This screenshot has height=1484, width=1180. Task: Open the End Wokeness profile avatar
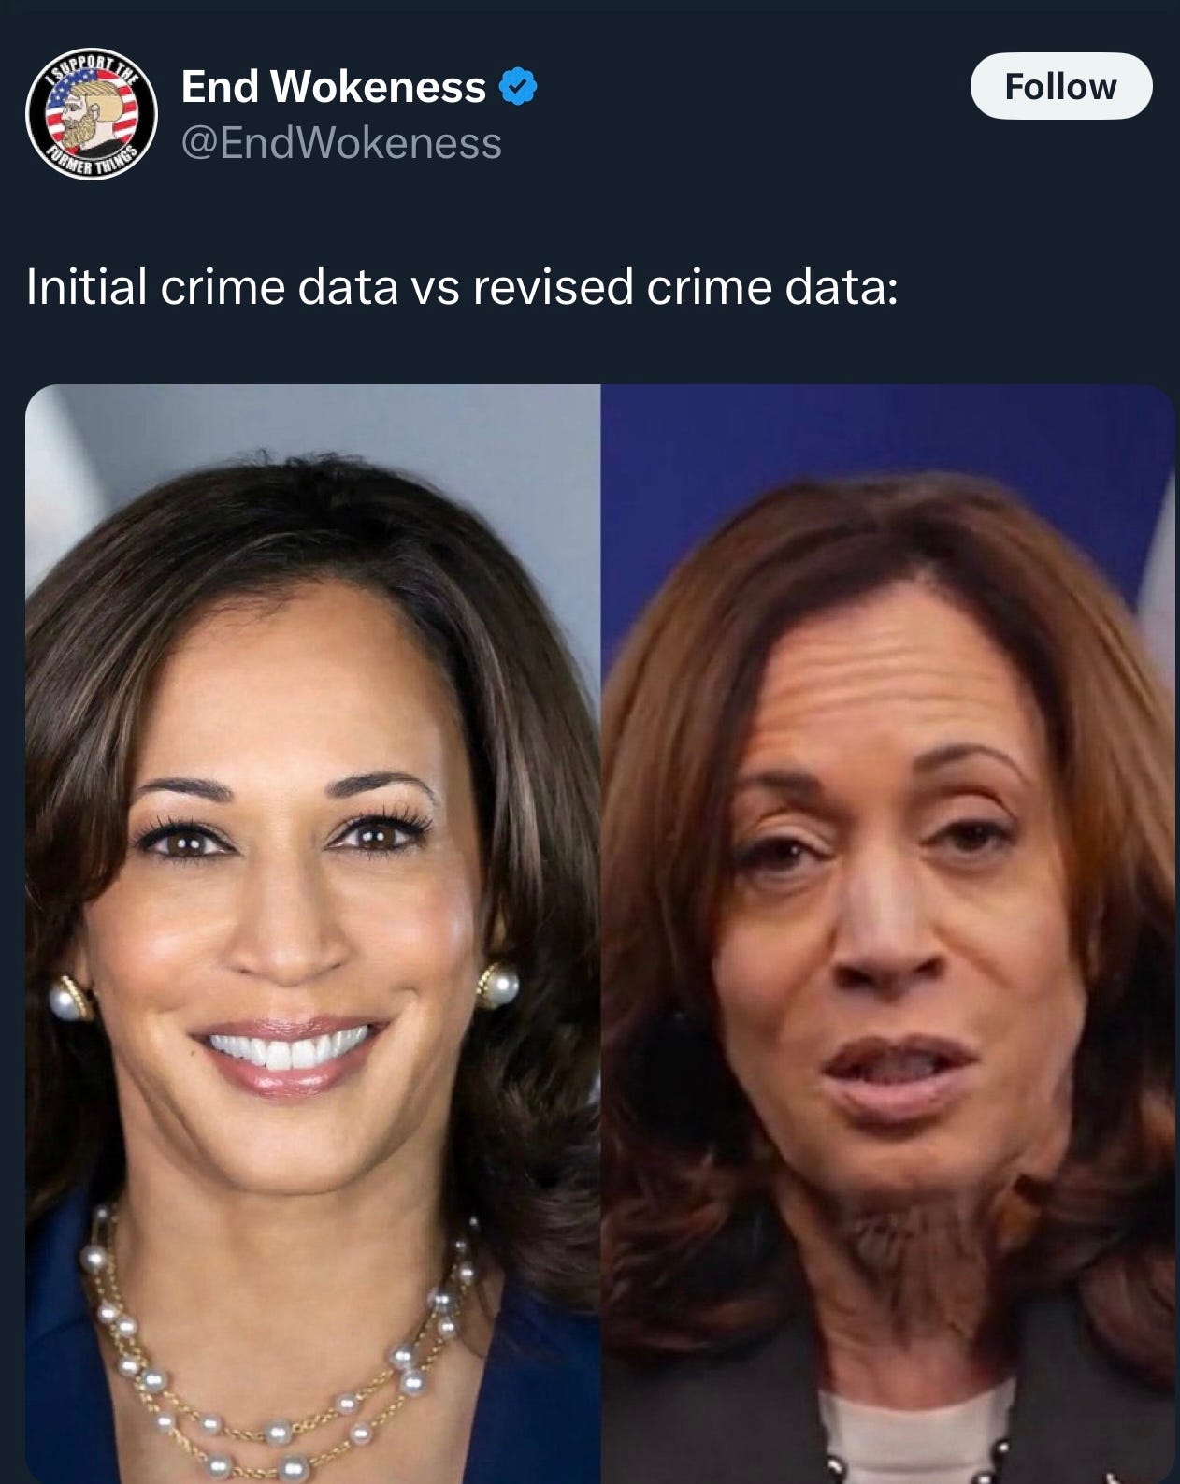[91, 114]
